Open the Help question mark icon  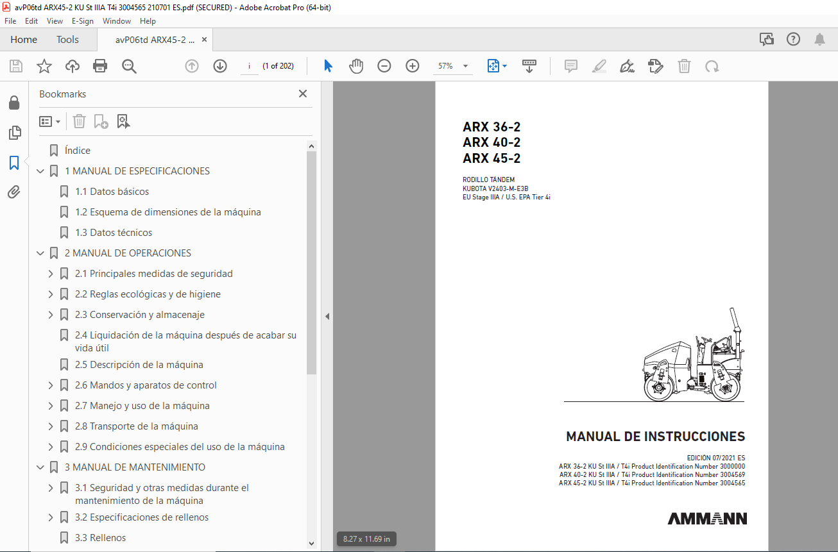[x=793, y=39]
